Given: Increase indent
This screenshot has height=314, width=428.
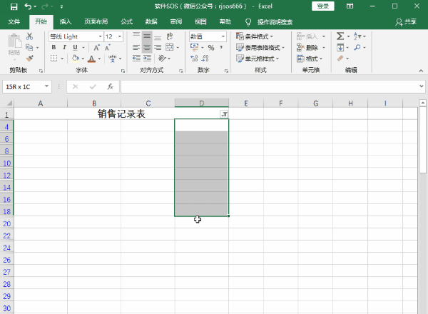Looking at the screenshot, I should tap(147, 58).
